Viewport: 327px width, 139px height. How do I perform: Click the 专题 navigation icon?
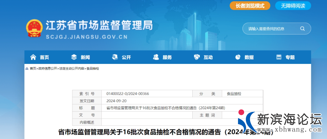(x=279, y=57)
